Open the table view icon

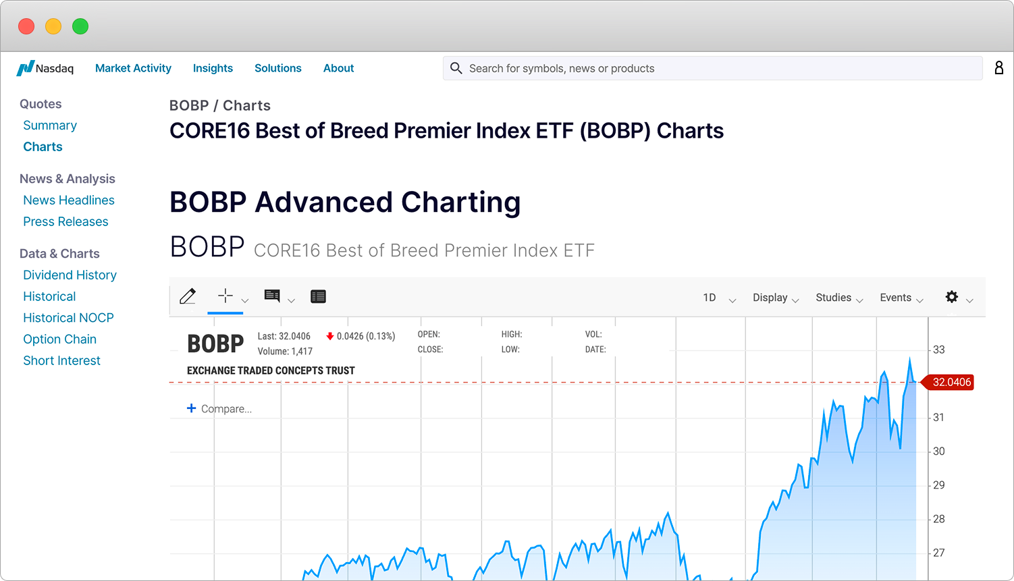tap(319, 296)
